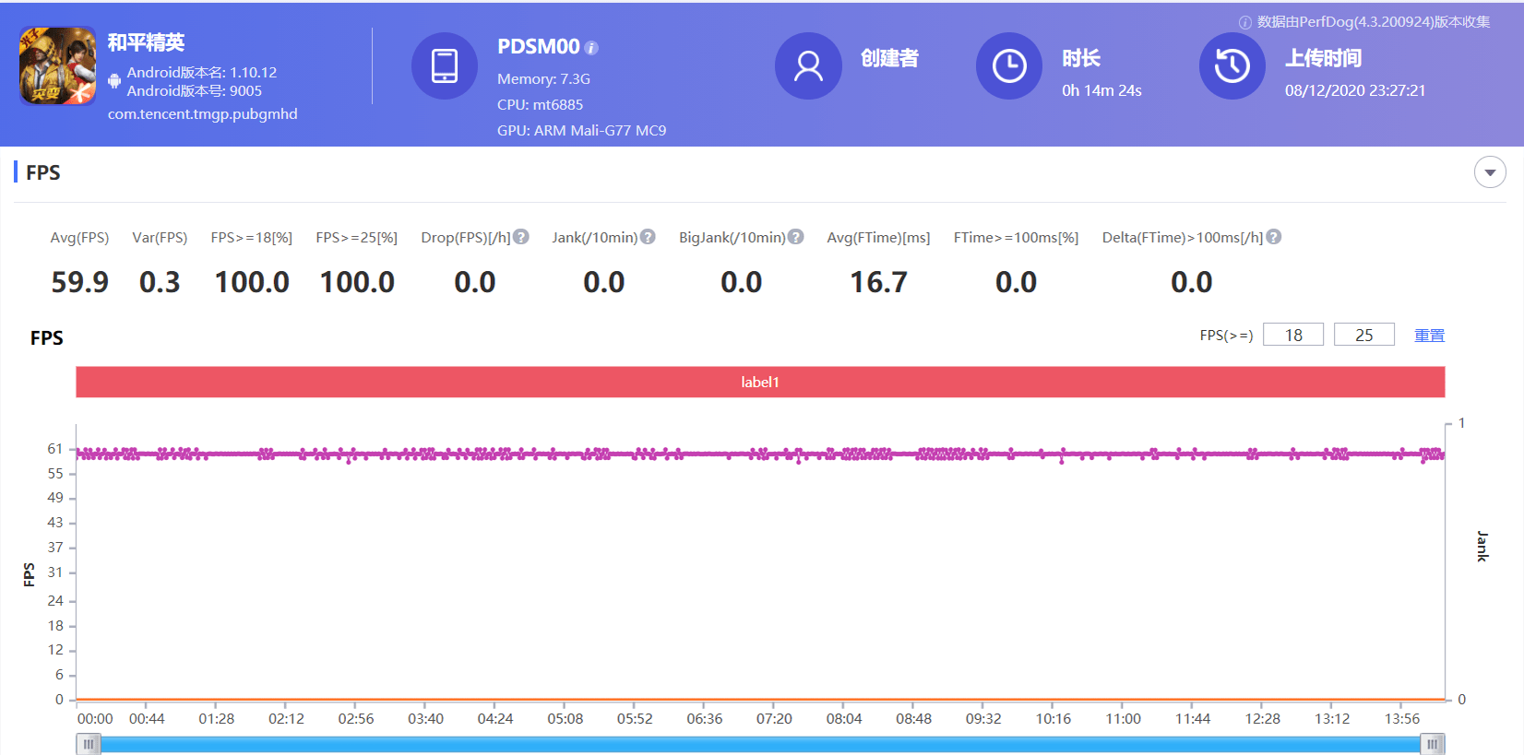Click the package name com.tencent.tmgp.pubgmhd
1524x755 pixels.
(x=203, y=114)
